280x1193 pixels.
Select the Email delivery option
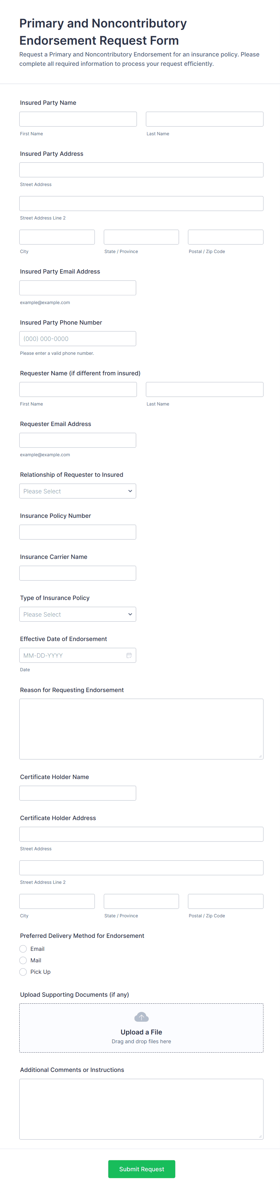point(23,949)
